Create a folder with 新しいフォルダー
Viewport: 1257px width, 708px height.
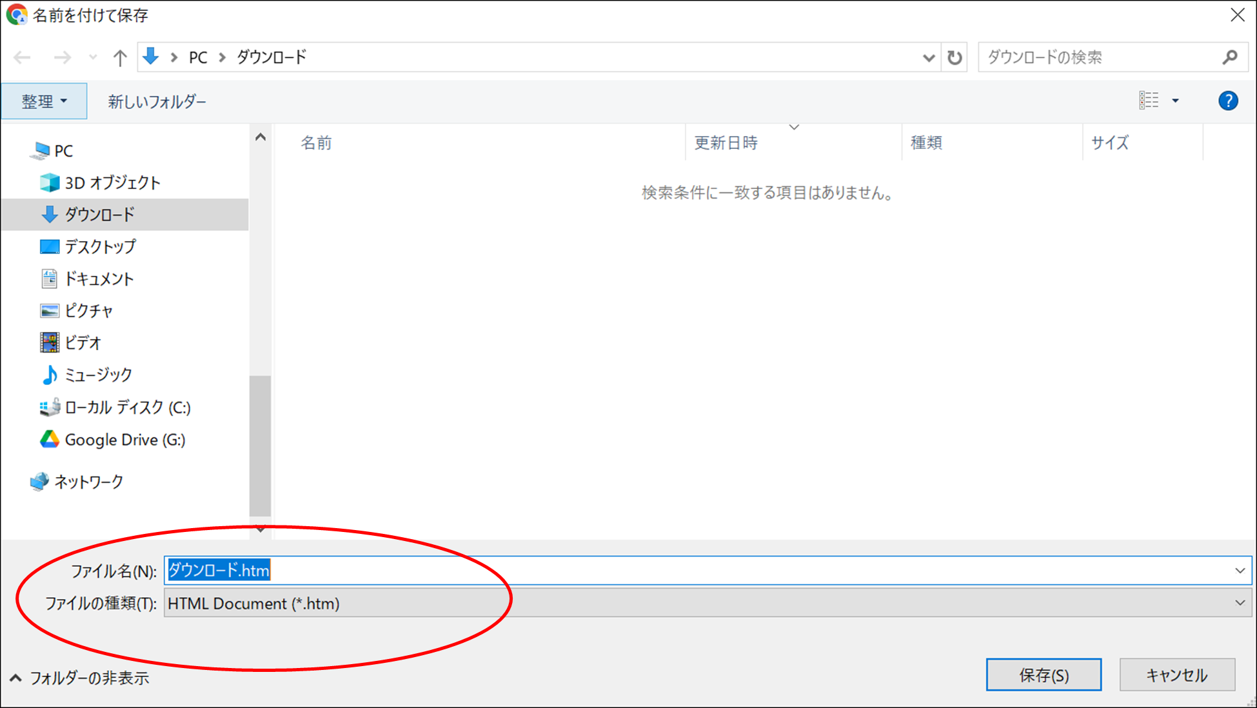click(x=157, y=101)
